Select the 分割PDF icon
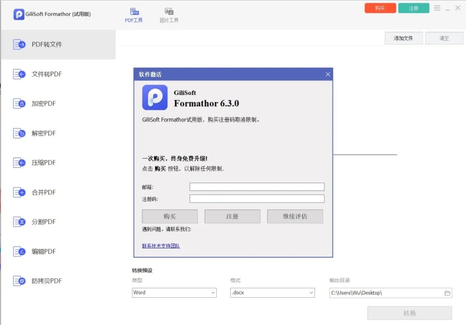 click(x=19, y=222)
